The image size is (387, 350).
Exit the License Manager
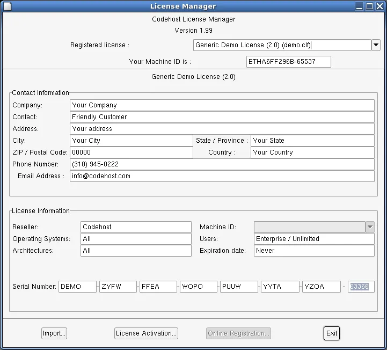[x=332, y=333]
